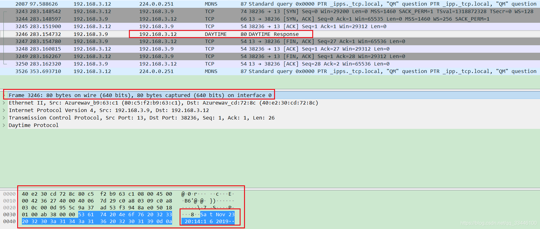Click hex offset 0010 row bytes
Viewport: 540px width, 229px height.
pyautogui.click(x=97, y=201)
